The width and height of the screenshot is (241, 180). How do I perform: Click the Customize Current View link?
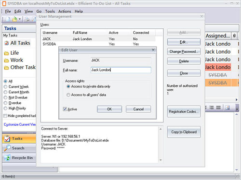[20, 124]
